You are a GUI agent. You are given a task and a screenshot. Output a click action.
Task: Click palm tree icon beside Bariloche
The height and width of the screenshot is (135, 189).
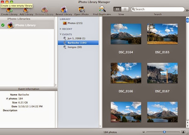pyautogui.click(x=65, y=42)
